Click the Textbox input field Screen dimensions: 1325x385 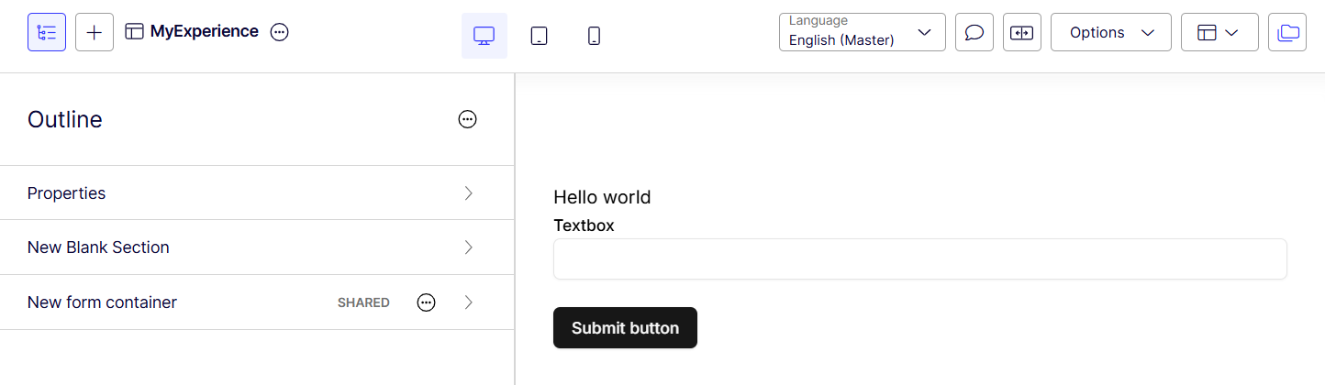coord(920,258)
